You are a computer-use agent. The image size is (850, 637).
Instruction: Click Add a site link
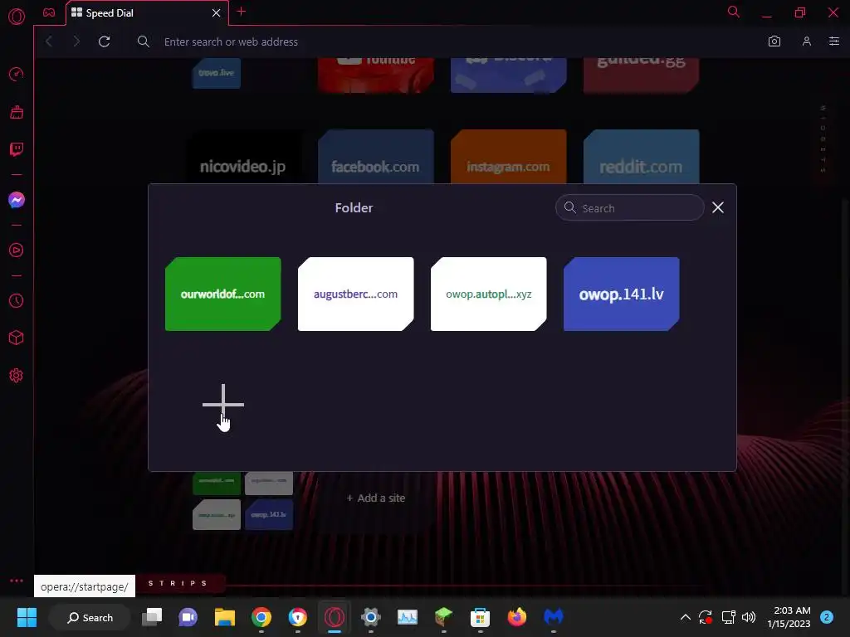pyautogui.click(x=376, y=498)
